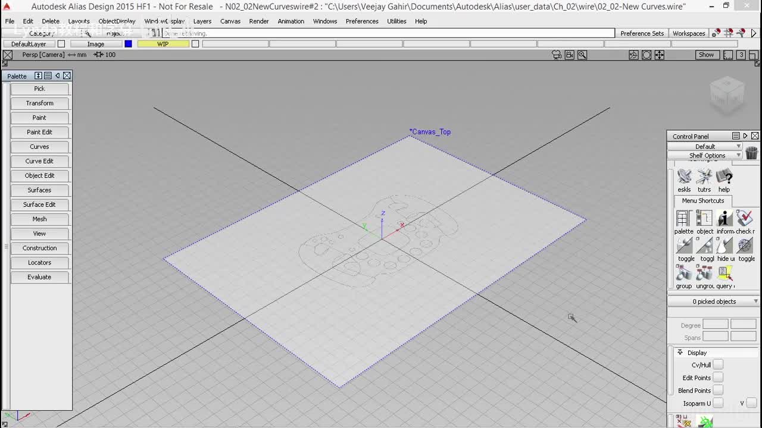Open the Utilities menu
Viewport: 762px width, 428px height.
pos(396,21)
